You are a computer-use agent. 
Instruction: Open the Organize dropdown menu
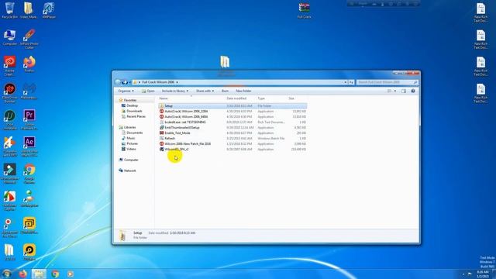click(x=126, y=91)
